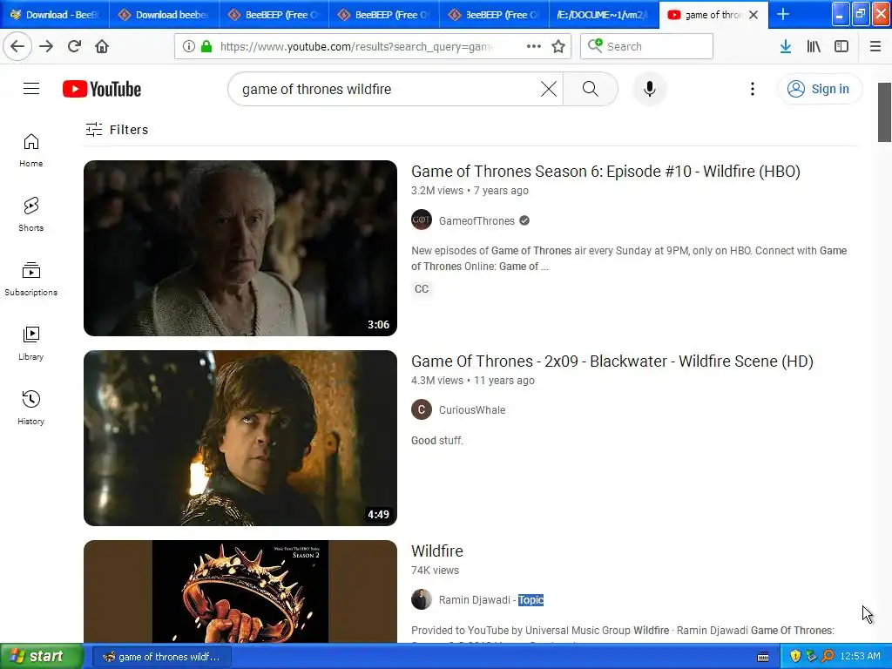Viewport: 892px width, 669px height.
Task: Switch to the 'Download beebe' tab
Action: 165,14
